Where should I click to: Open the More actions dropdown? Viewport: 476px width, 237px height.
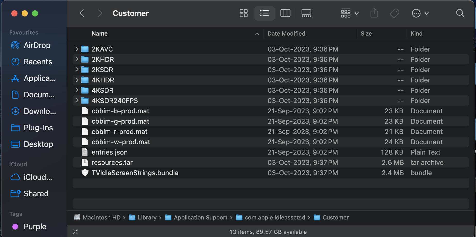point(420,13)
